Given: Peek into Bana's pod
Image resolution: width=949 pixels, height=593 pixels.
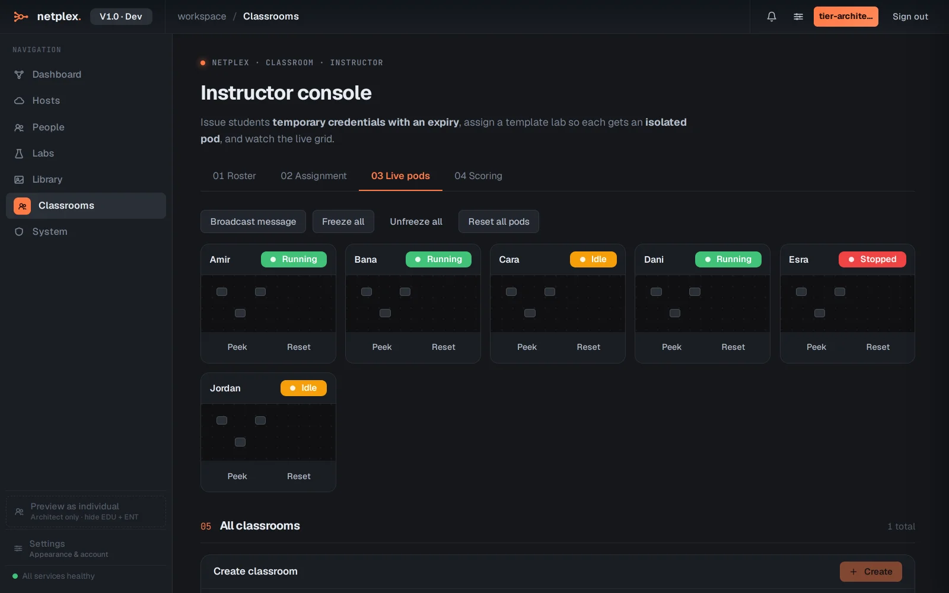Looking at the screenshot, I should click(x=382, y=347).
